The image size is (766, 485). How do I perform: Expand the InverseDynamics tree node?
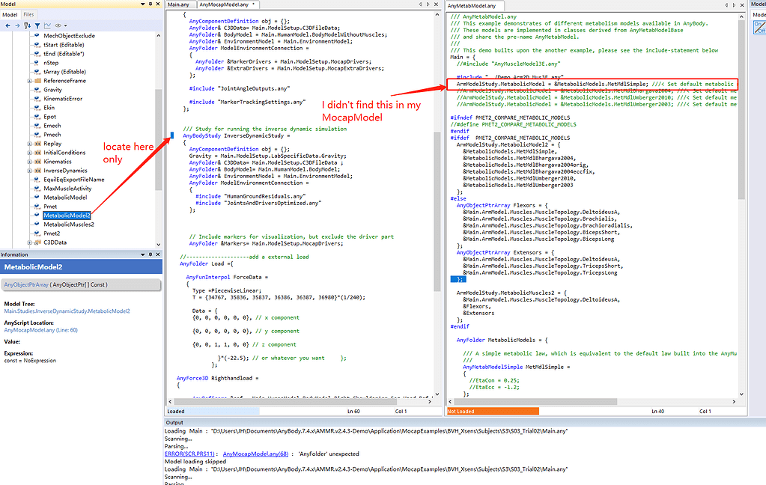[29, 171]
